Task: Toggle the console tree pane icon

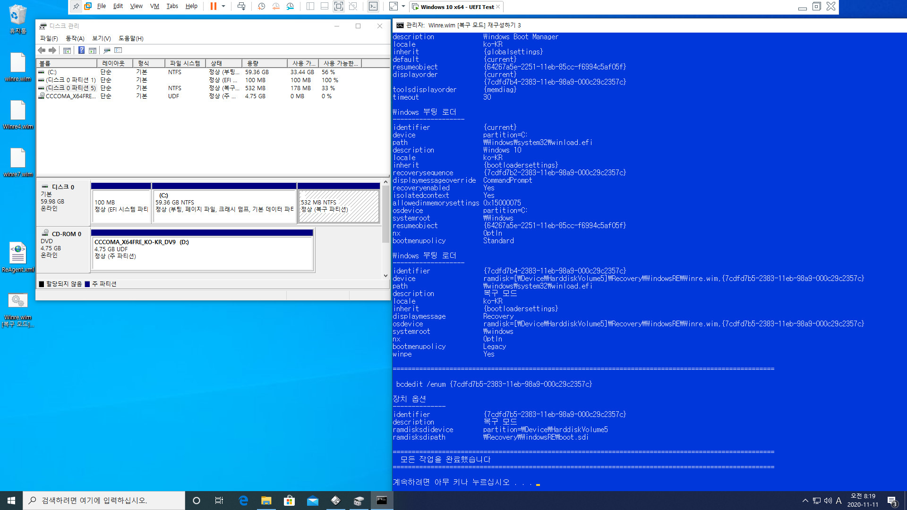Action: click(x=67, y=51)
